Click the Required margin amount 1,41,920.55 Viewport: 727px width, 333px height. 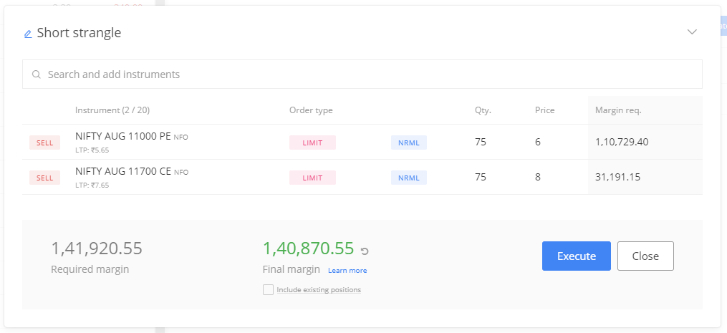(x=97, y=248)
